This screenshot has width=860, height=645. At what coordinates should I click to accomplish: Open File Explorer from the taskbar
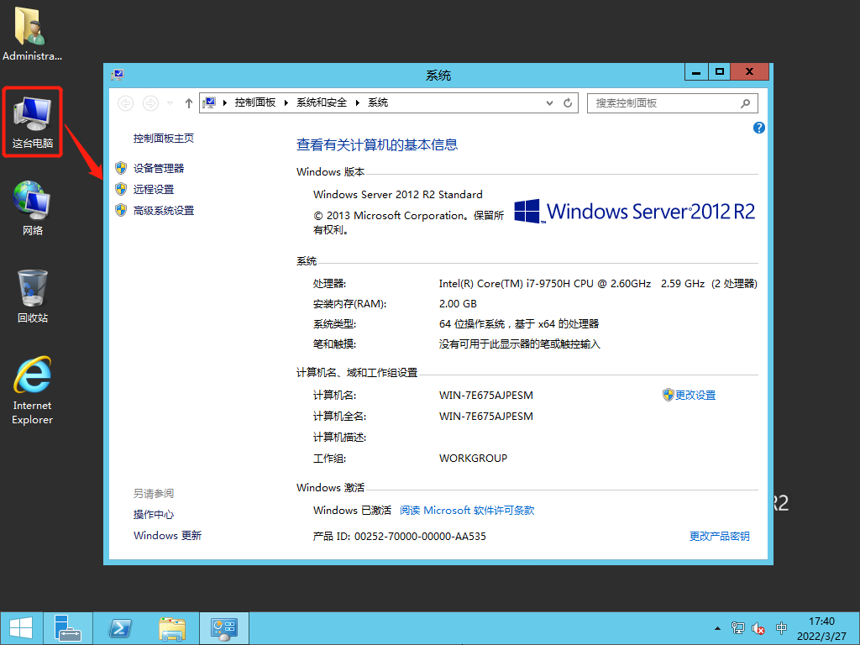(171, 628)
